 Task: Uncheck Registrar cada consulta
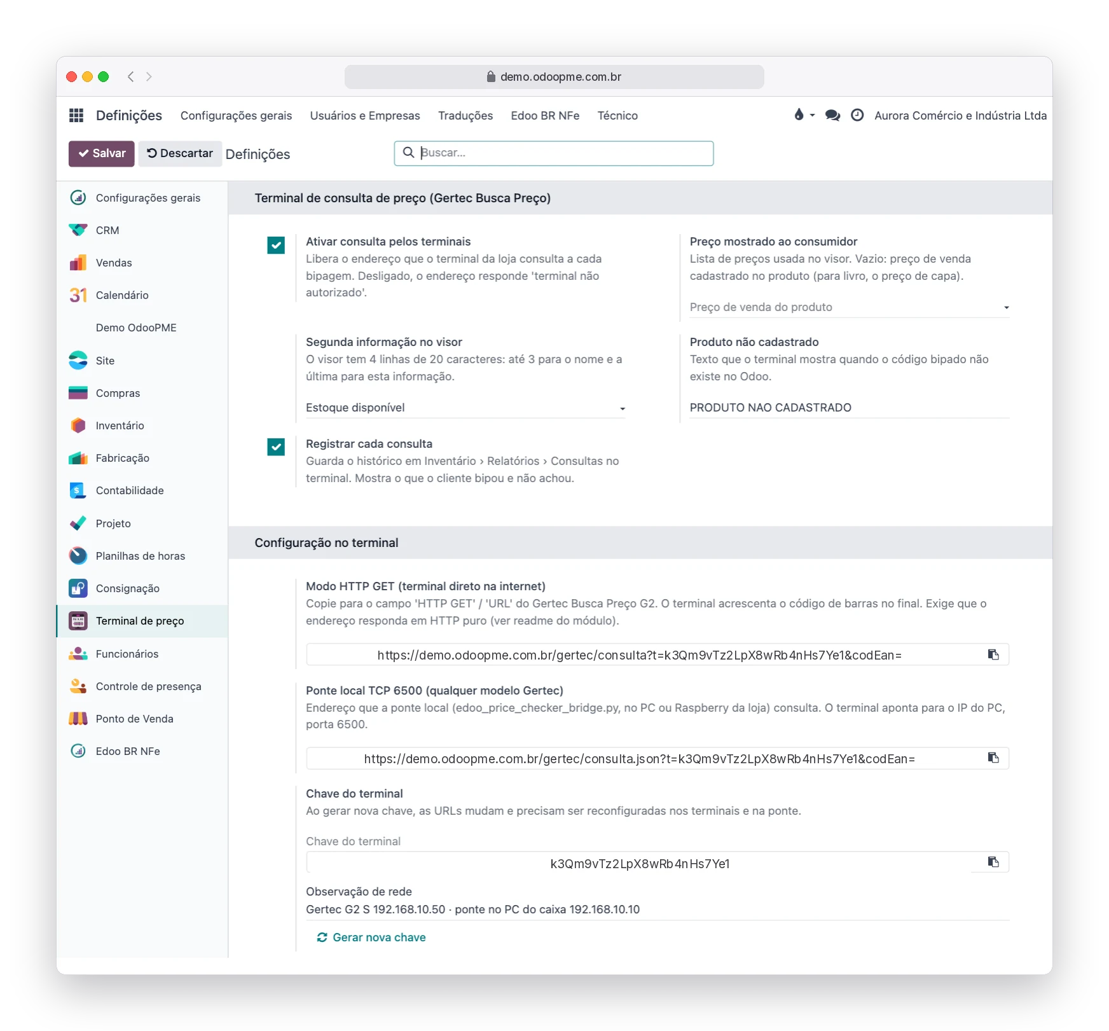(276, 447)
